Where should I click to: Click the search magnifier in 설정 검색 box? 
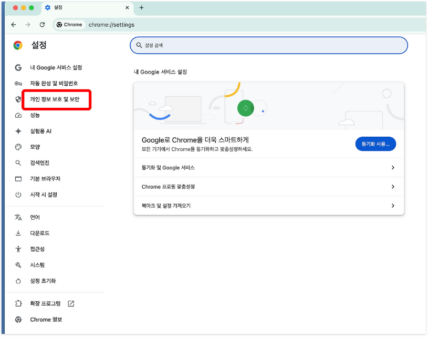point(139,45)
